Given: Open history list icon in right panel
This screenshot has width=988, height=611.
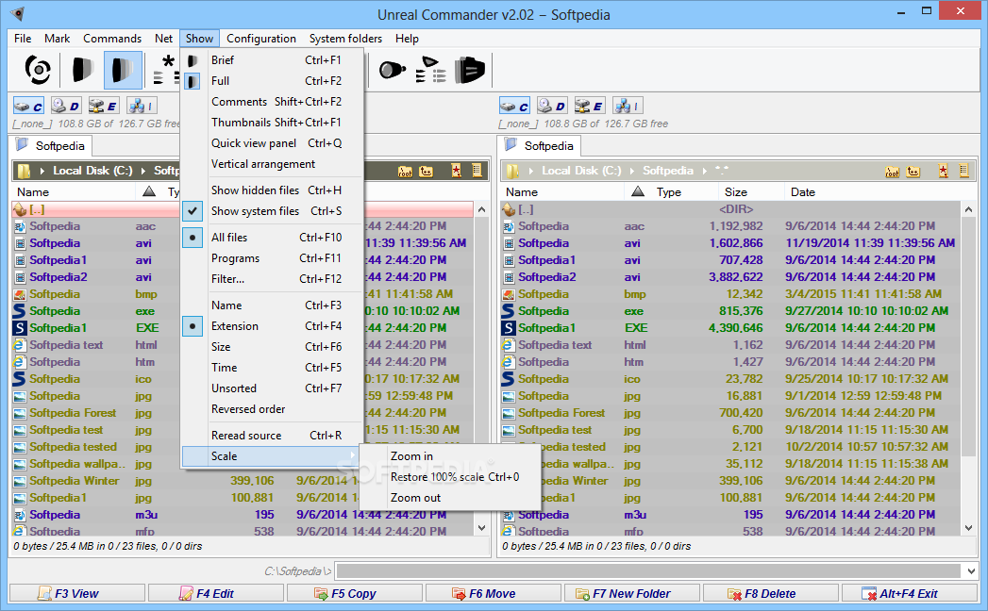Looking at the screenshot, I should 964,170.
